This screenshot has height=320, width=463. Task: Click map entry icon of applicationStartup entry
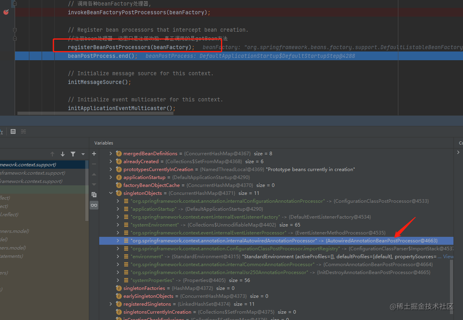tap(126, 209)
